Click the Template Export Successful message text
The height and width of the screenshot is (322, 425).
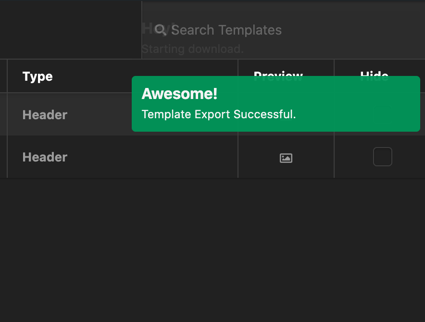click(218, 114)
